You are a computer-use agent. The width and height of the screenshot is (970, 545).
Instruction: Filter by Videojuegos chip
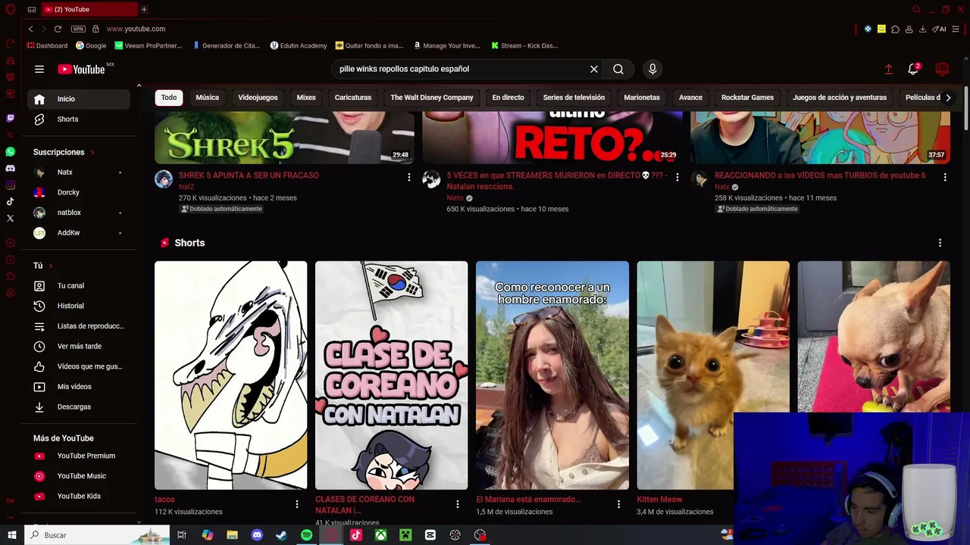258,98
